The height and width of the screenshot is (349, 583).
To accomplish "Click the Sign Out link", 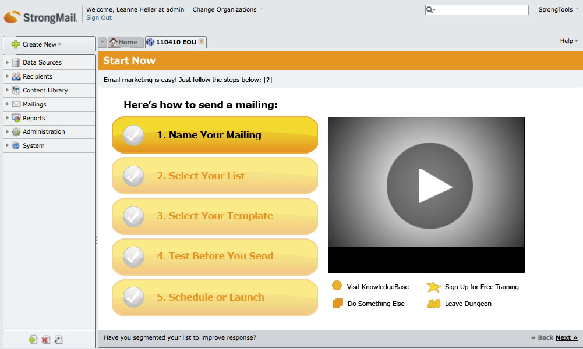I will tap(99, 17).
